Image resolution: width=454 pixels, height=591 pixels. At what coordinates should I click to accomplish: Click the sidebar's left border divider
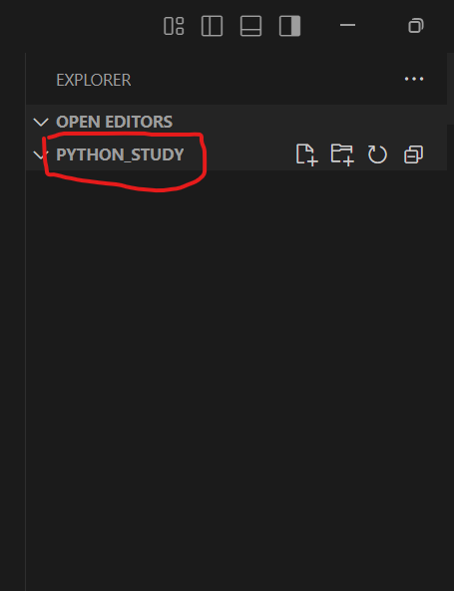tap(25, 320)
